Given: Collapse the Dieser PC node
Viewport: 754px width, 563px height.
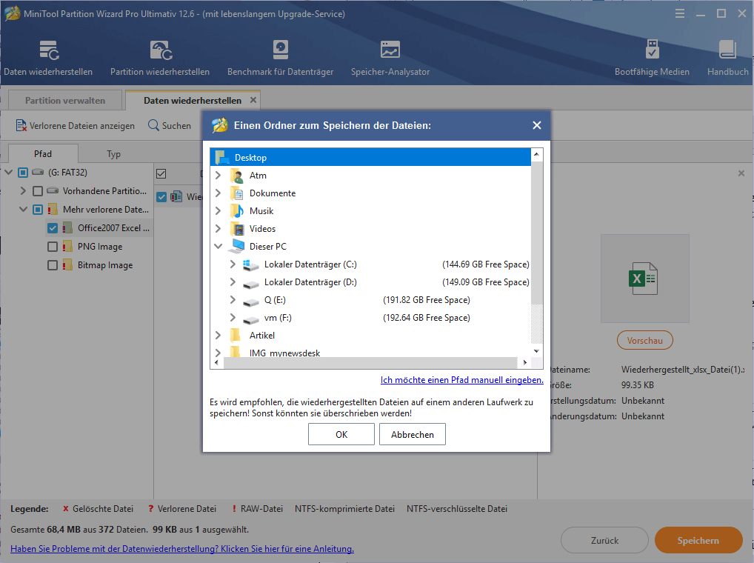Looking at the screenshot, I should [x=218, y=246].
